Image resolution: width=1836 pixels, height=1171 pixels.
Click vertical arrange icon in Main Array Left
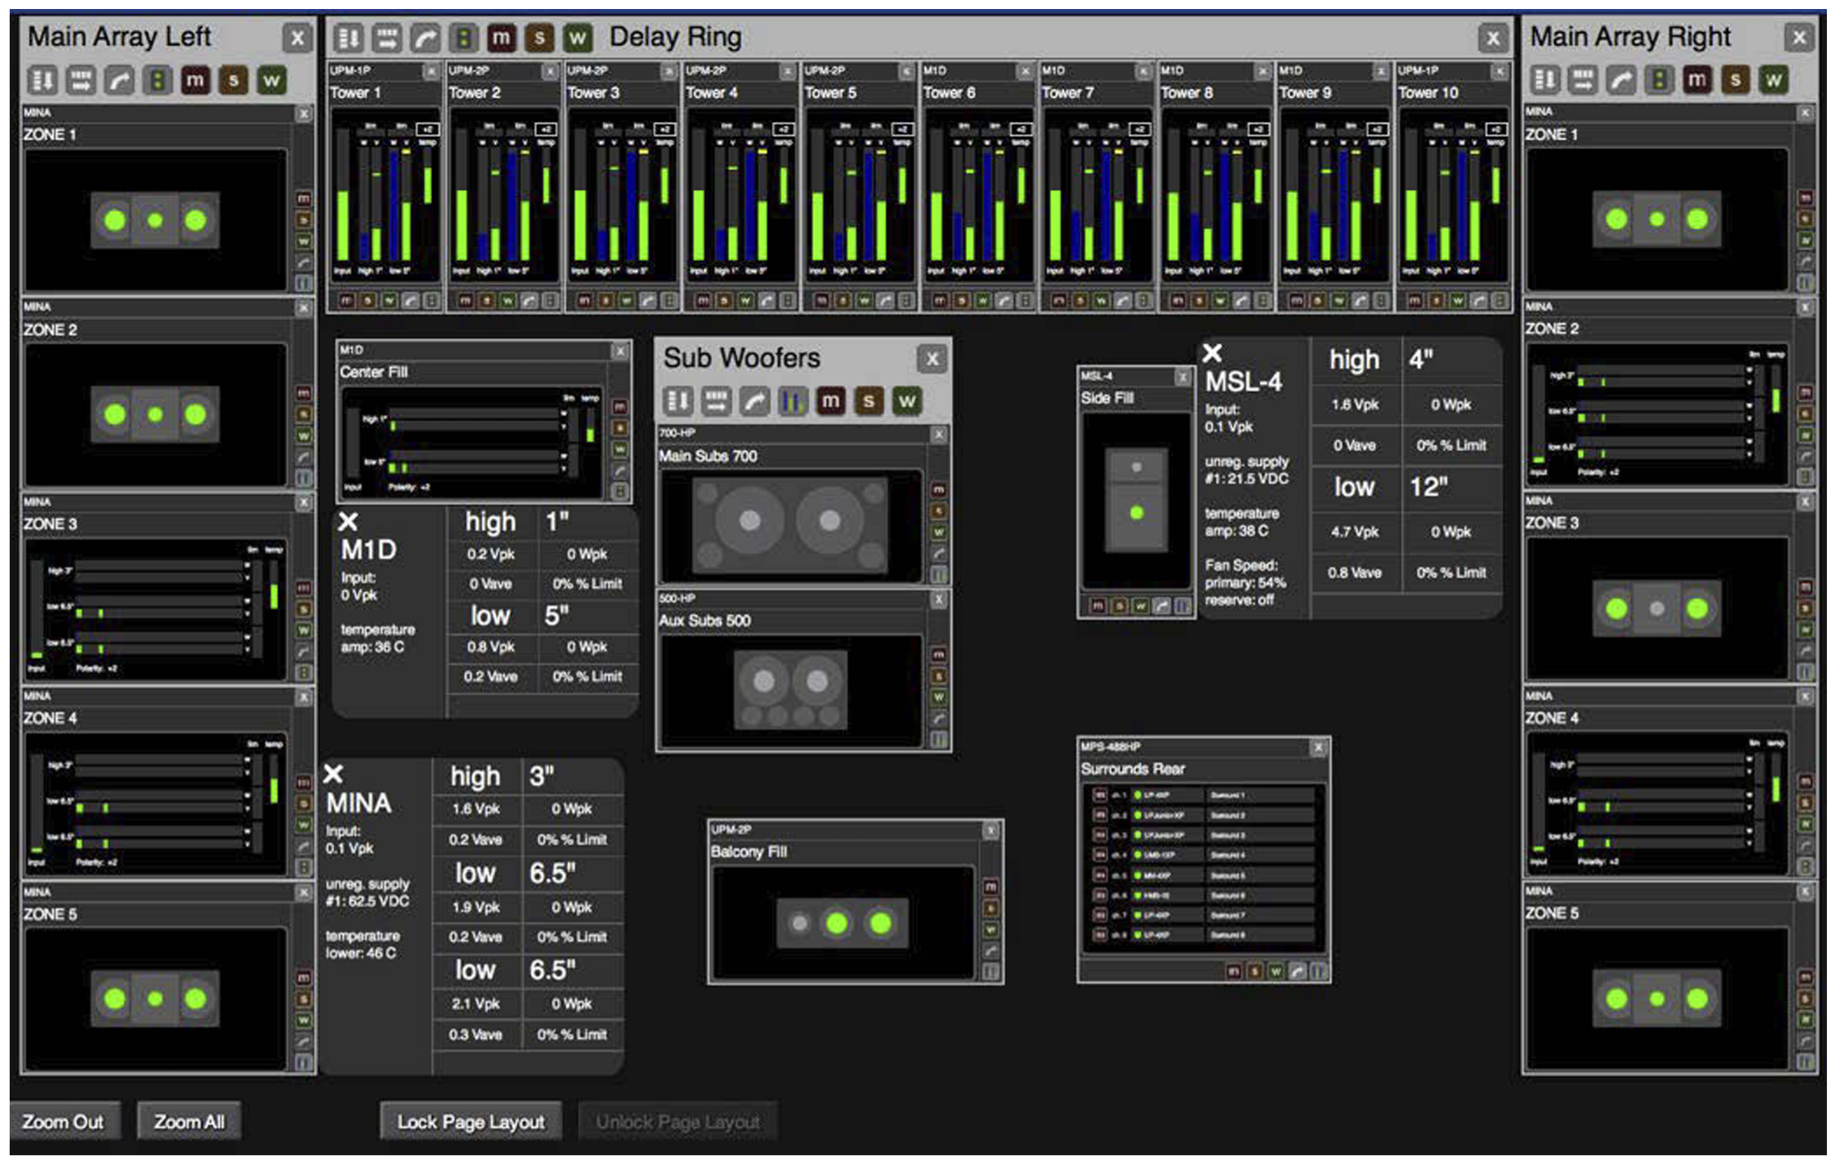43,81
